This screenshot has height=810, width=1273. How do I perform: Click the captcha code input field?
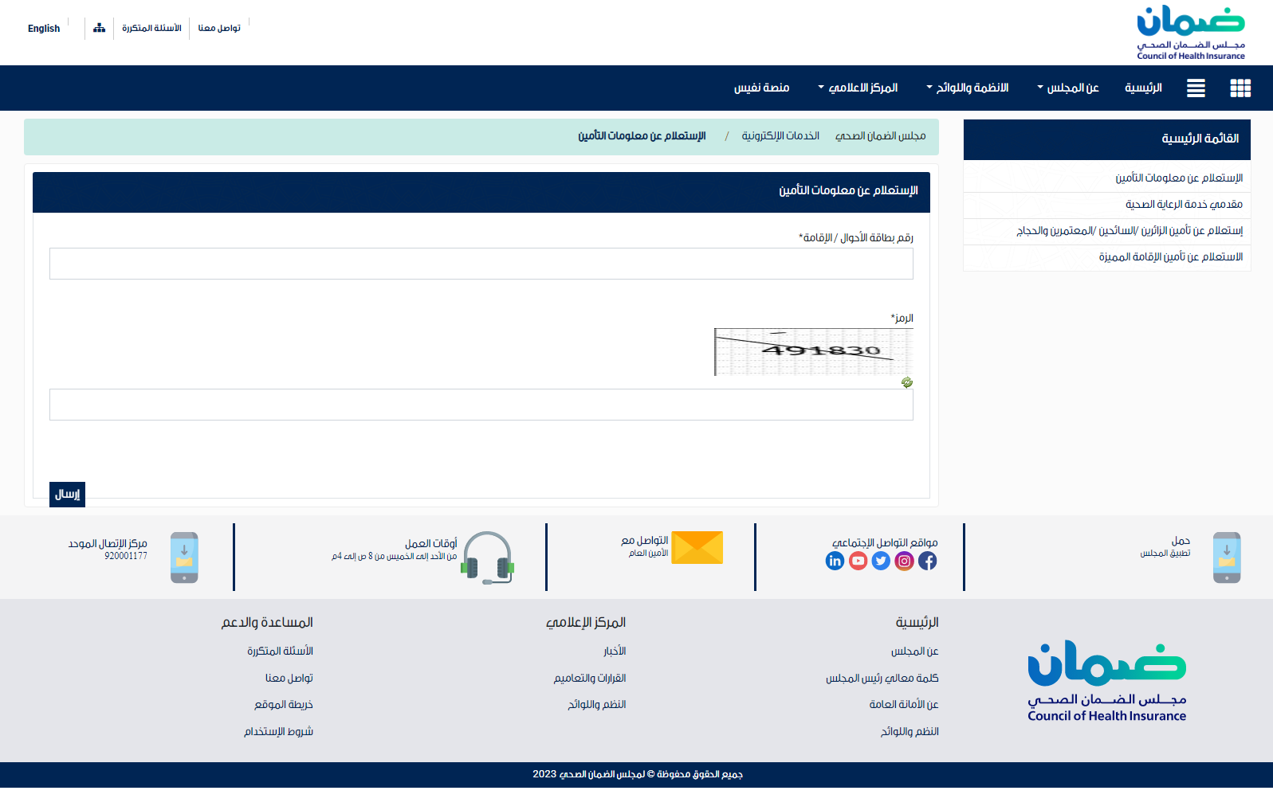point(481,405)
